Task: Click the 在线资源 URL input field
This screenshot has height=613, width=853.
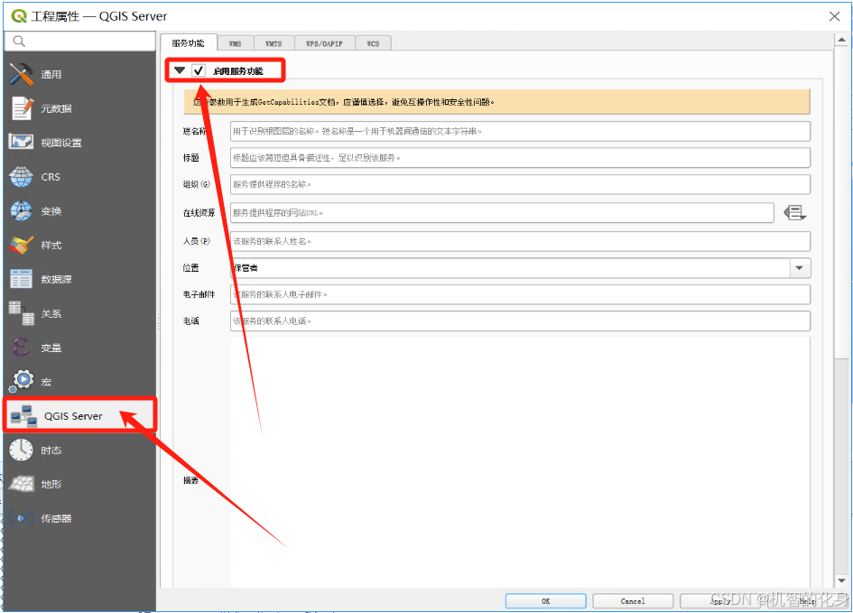Action: coord(502,213)
